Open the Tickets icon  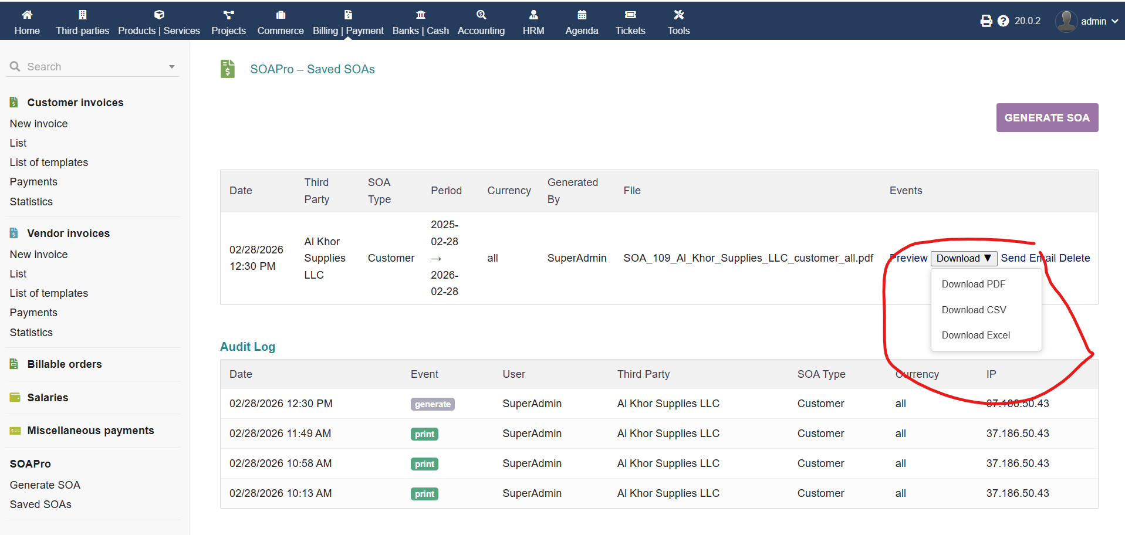(630, 15)
